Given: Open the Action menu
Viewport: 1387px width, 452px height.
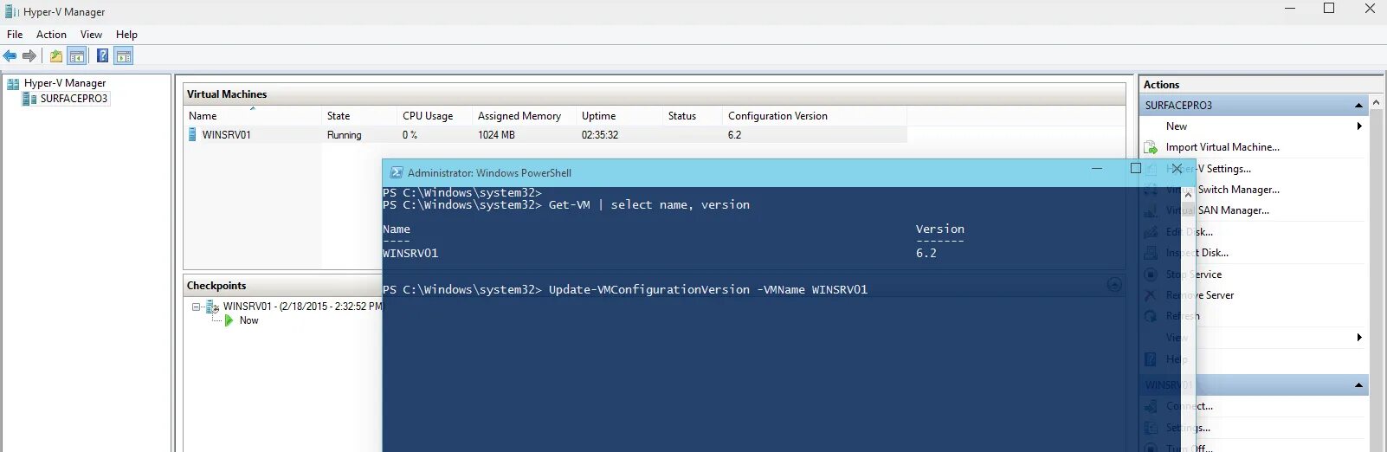Looking at the screenshot, I should 51,35.
